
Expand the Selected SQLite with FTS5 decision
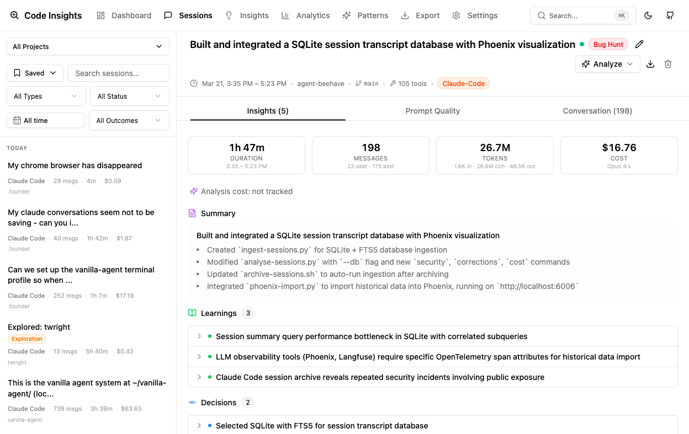[433, 425]
